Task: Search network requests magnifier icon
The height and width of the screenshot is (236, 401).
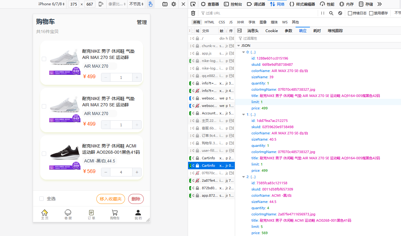Action: coord(331,13)
